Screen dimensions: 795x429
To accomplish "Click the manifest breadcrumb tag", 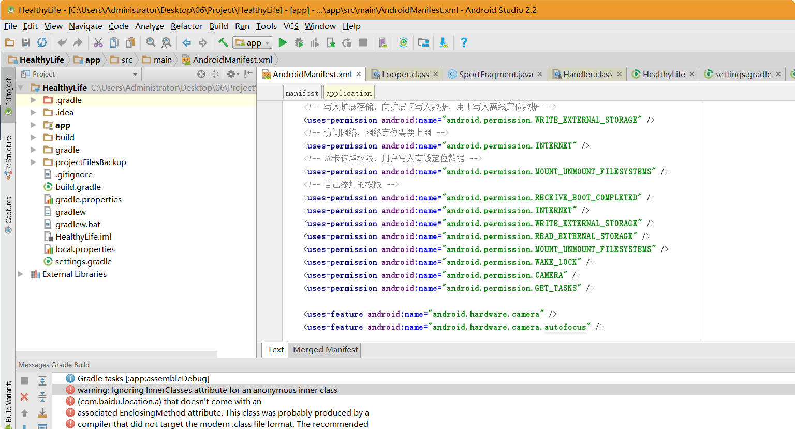I will 302,93.
